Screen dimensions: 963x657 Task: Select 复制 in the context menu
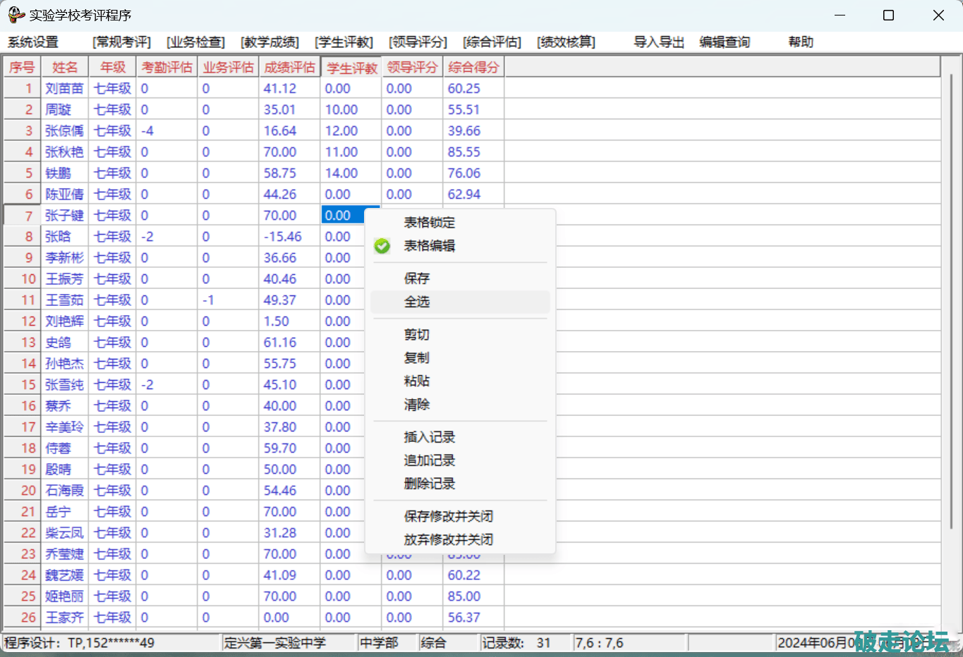tap(416, 358)
